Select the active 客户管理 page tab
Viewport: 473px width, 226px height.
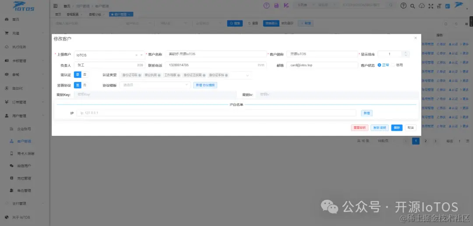pyautogui.click(x=121, y=14)
